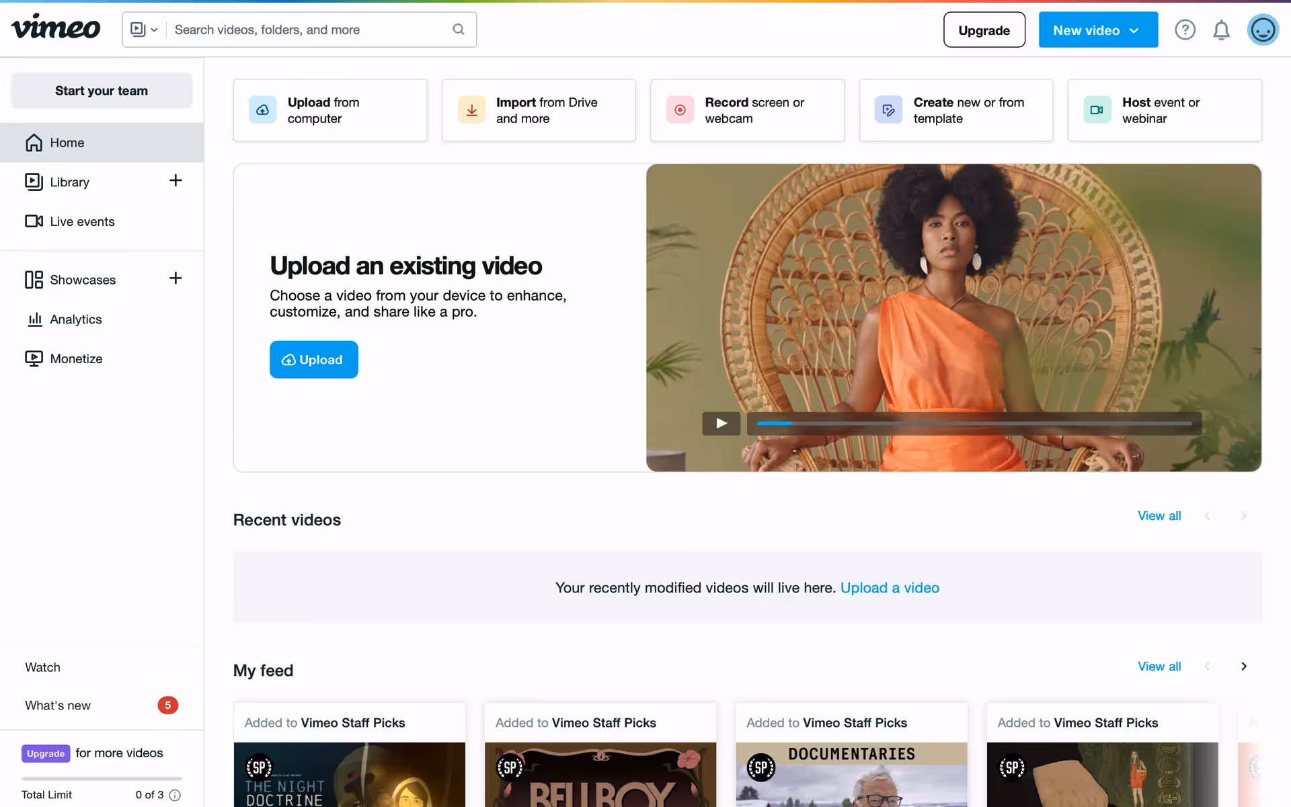
Task: Select Live events in sidebar
Action: click(x=81, y=222)
